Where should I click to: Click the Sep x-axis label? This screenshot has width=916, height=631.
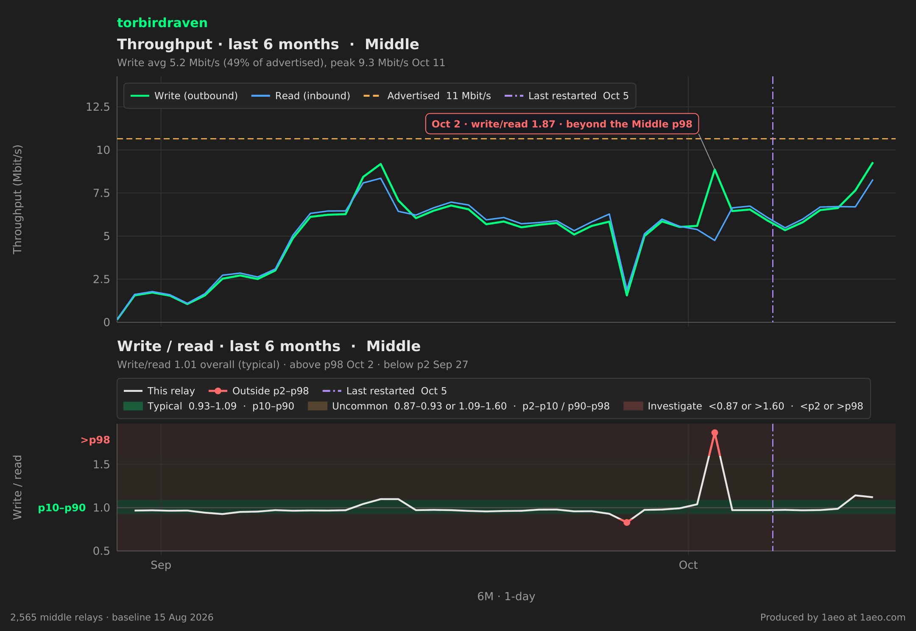[161, 565]
